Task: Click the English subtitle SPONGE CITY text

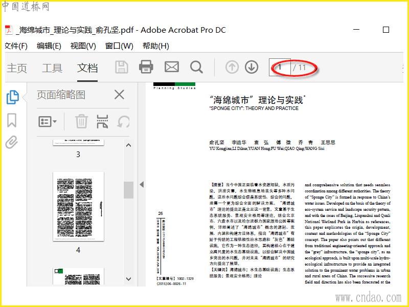Action: 254,108
